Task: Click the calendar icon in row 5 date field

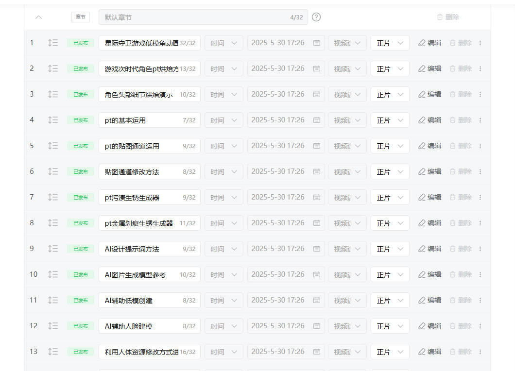Action: click(317, 146)
